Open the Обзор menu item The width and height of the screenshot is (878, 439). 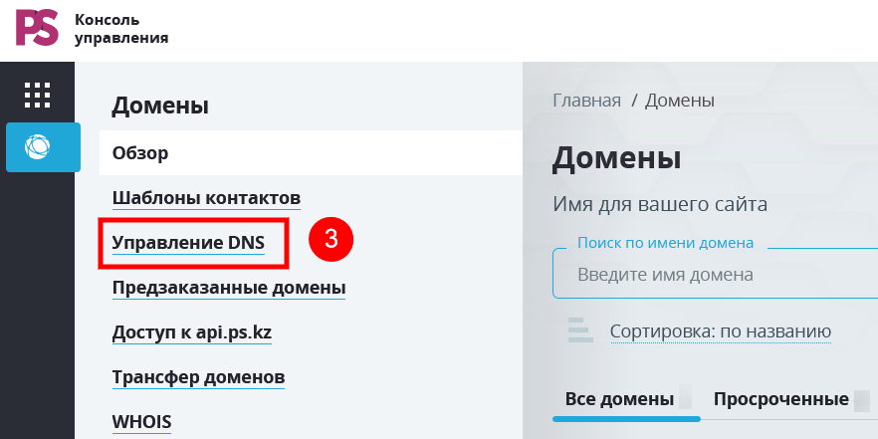click(x=311, y=153)
